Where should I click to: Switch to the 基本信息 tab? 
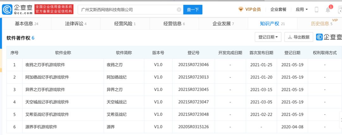(x=26, y=23)
